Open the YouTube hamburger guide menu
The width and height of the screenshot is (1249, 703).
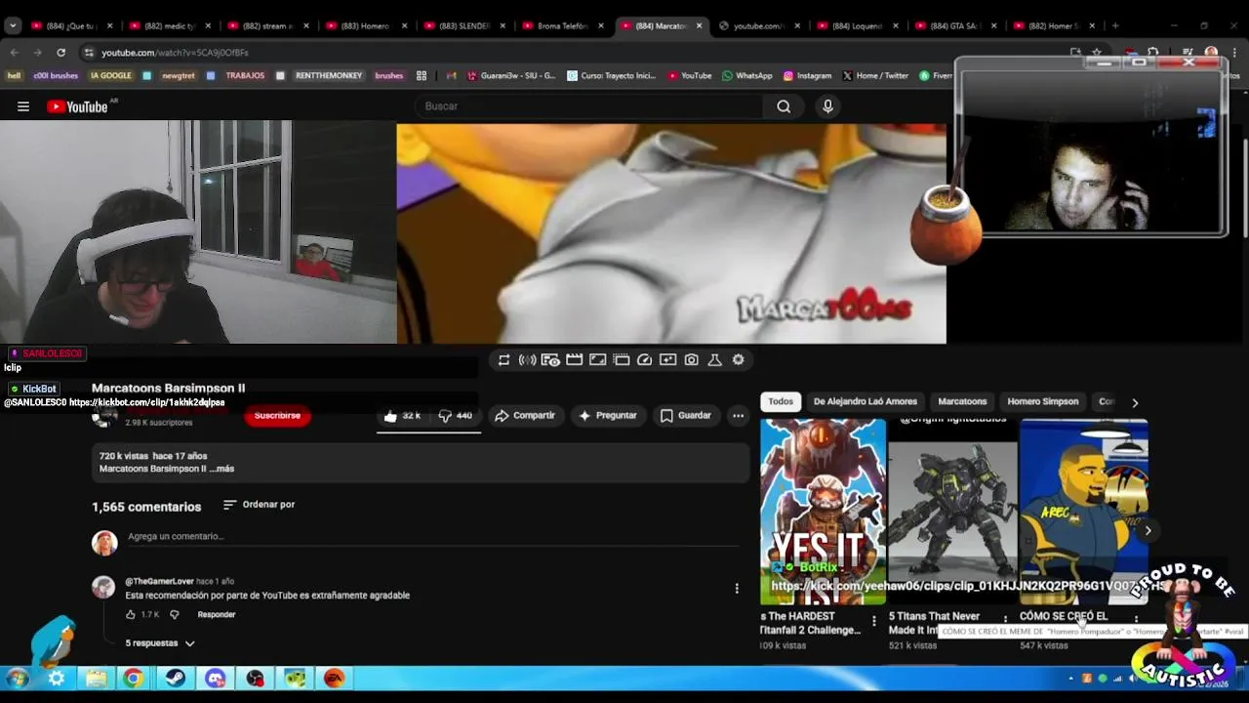pos(23,106)
